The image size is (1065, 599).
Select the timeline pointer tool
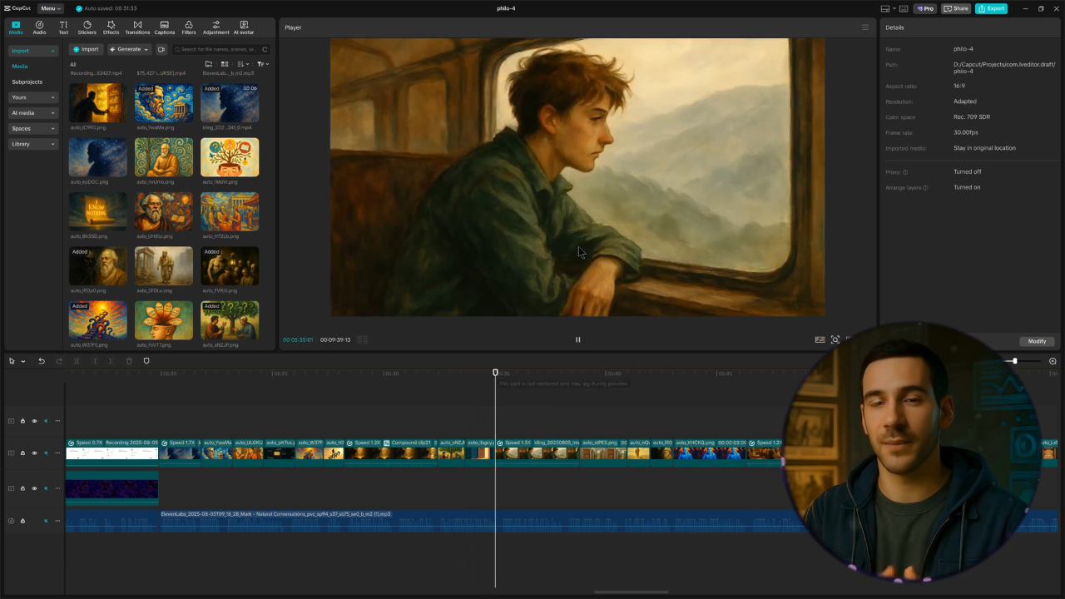click(x=12, y=361)
